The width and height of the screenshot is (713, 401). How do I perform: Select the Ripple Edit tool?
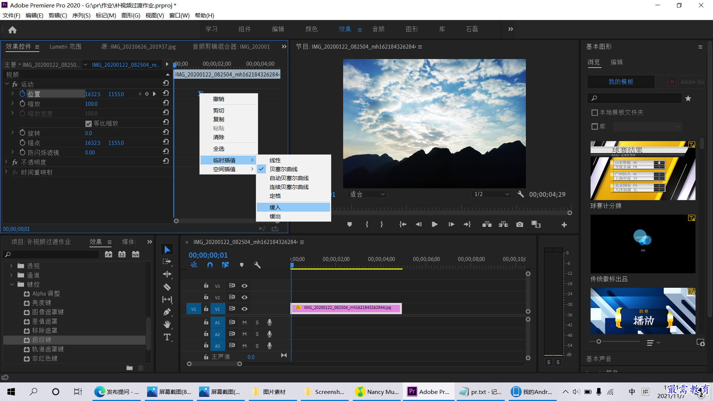(167, 274)
